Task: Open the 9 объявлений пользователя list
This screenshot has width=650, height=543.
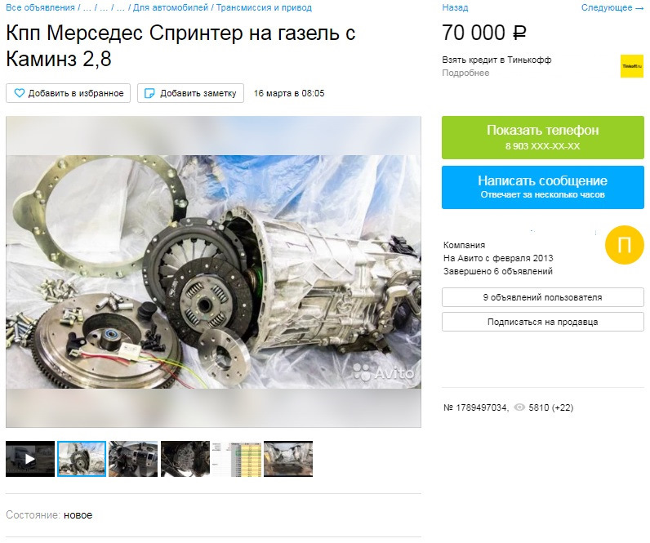Action: [x=543, y=297]
